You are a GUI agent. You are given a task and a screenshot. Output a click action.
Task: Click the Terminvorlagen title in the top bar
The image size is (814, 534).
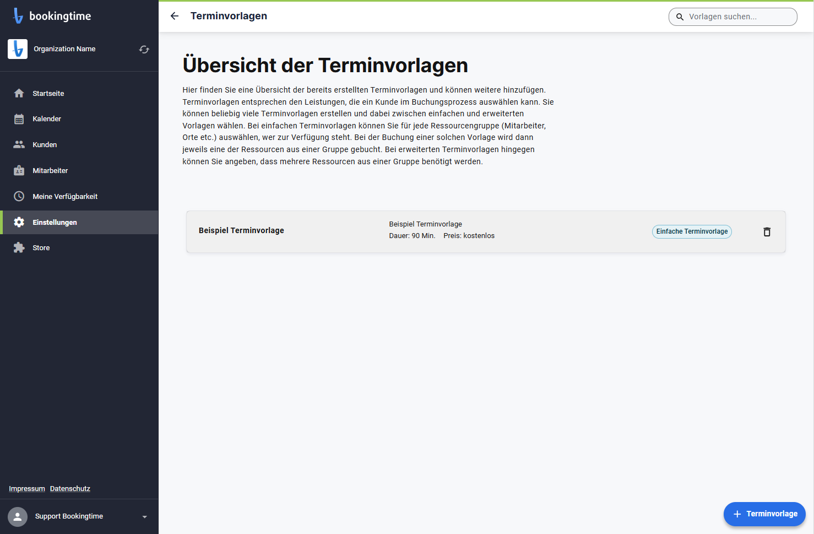pos(229,16)
